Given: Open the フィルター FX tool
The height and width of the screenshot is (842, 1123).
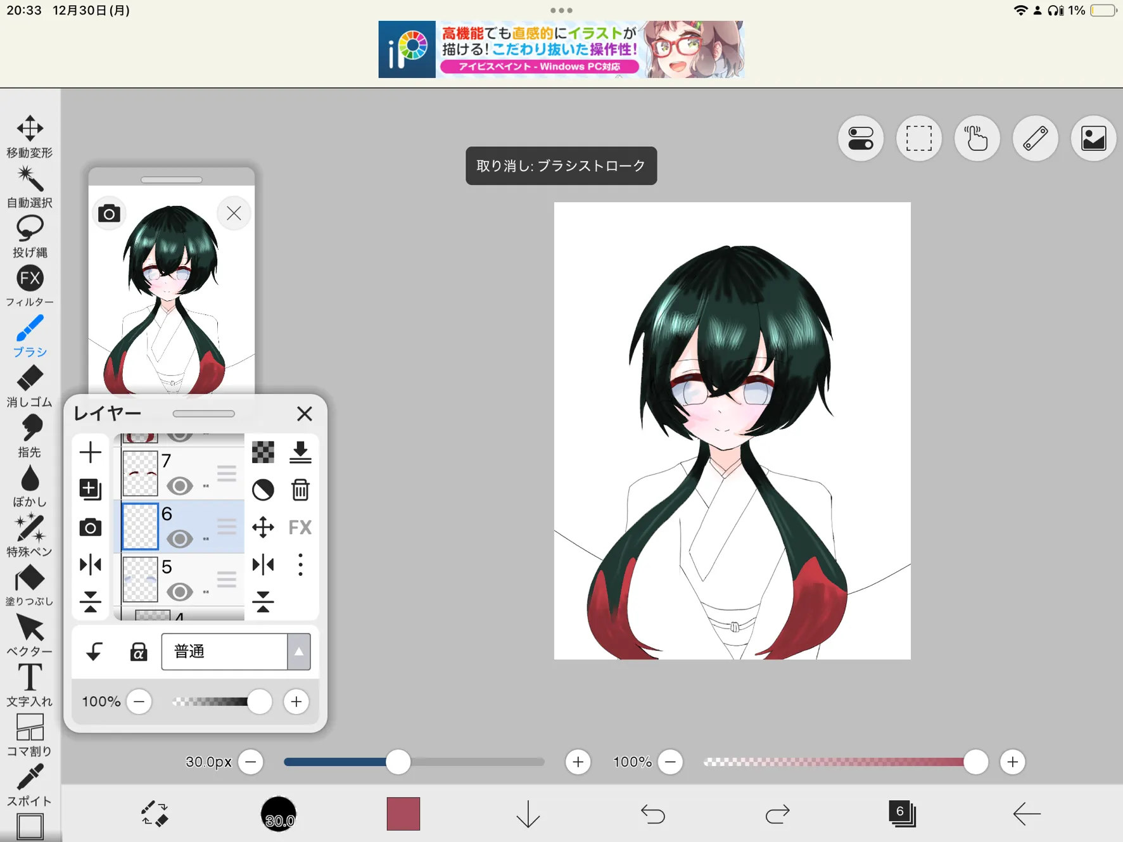Looking at the screenshot, I should click(x=30, y=286).
